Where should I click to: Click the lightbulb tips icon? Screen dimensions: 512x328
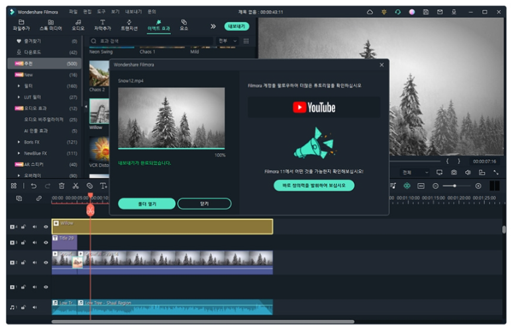point(384,12)
